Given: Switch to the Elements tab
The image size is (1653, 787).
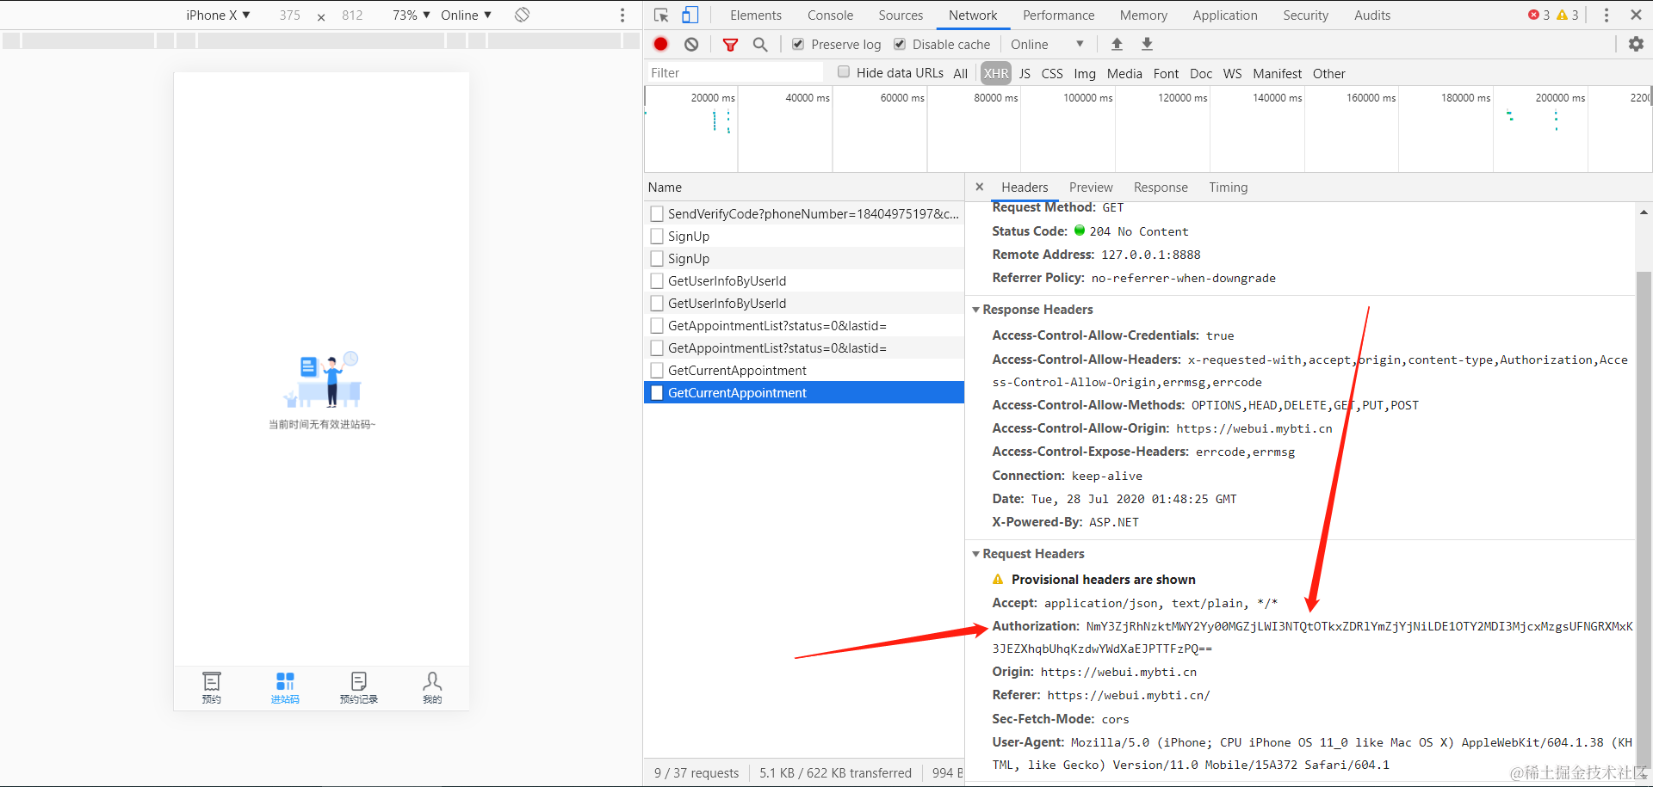Looking at the screenshot, I should (756, 15).
